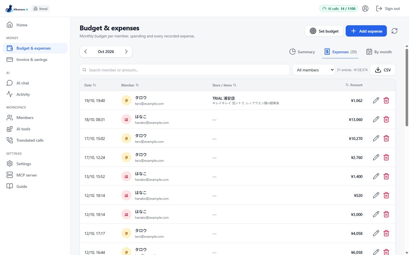409x255 pixels.
Task: Open the All members filter dropdown
Action: pos(314,70)
